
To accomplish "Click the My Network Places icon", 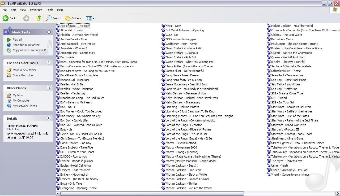I will coord(9,106).
